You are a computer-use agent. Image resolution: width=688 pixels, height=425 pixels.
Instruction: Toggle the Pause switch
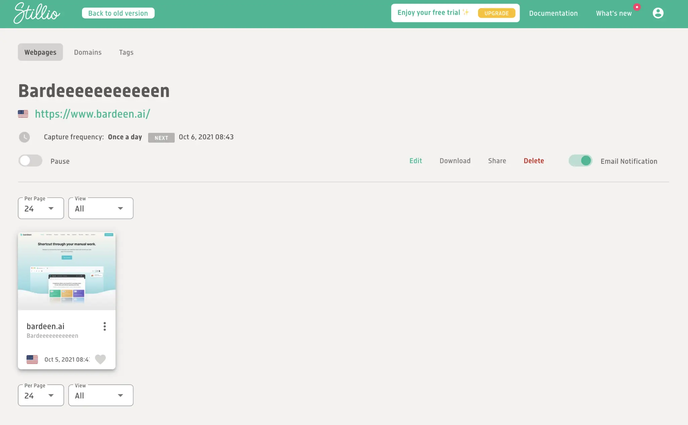pyautogui.click(x=30, y=161)
